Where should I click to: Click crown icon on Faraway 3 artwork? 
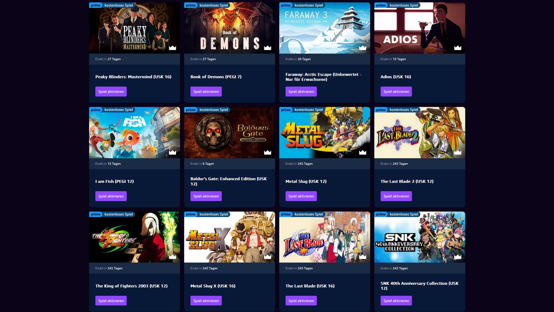[x=363, y=48]
